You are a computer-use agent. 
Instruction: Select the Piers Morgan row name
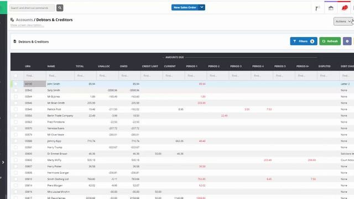click(x=55, y=186)
